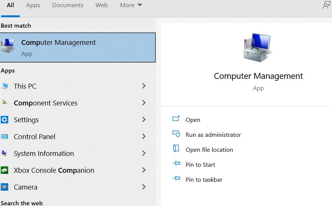Click the Xbox Console Companion icon

pyautogui.click(x=4, y=170)
